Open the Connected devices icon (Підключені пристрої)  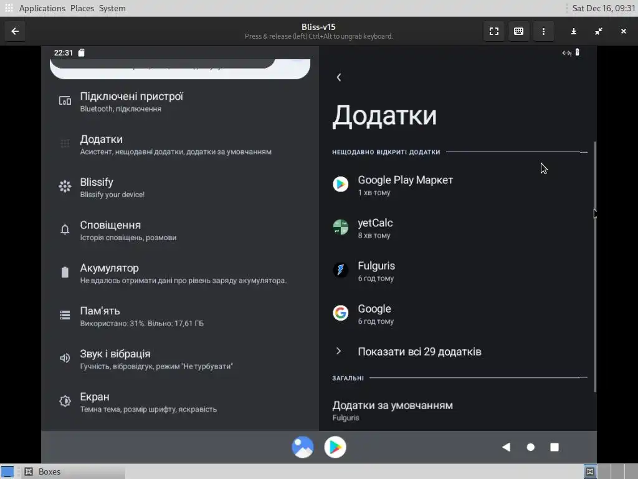tap(65, 100)
